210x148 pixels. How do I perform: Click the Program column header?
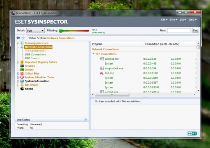coord(117,44)
